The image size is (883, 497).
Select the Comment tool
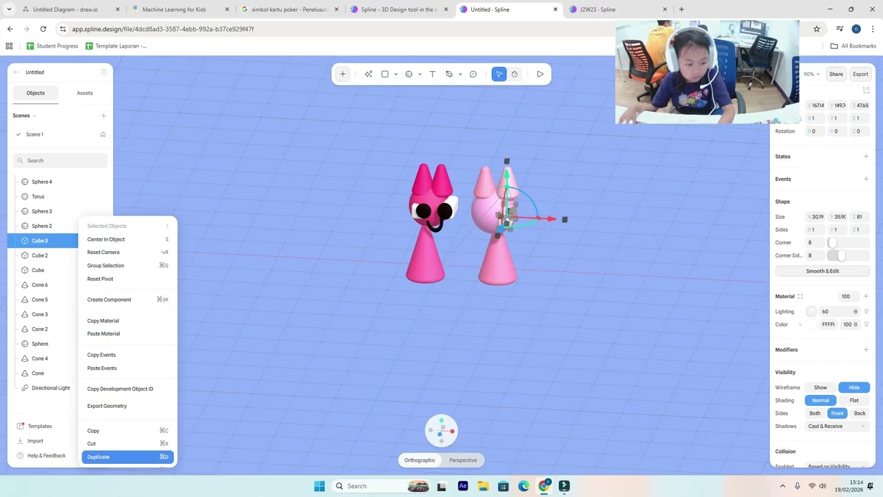[473, 74]
